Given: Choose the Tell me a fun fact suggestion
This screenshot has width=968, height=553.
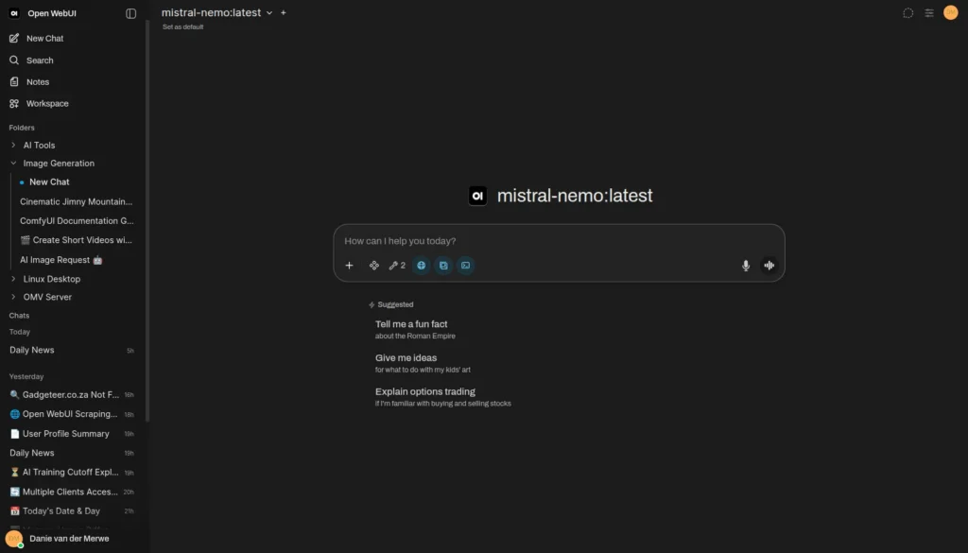Looking at the screenshot, I should click(x=415, y=330).
